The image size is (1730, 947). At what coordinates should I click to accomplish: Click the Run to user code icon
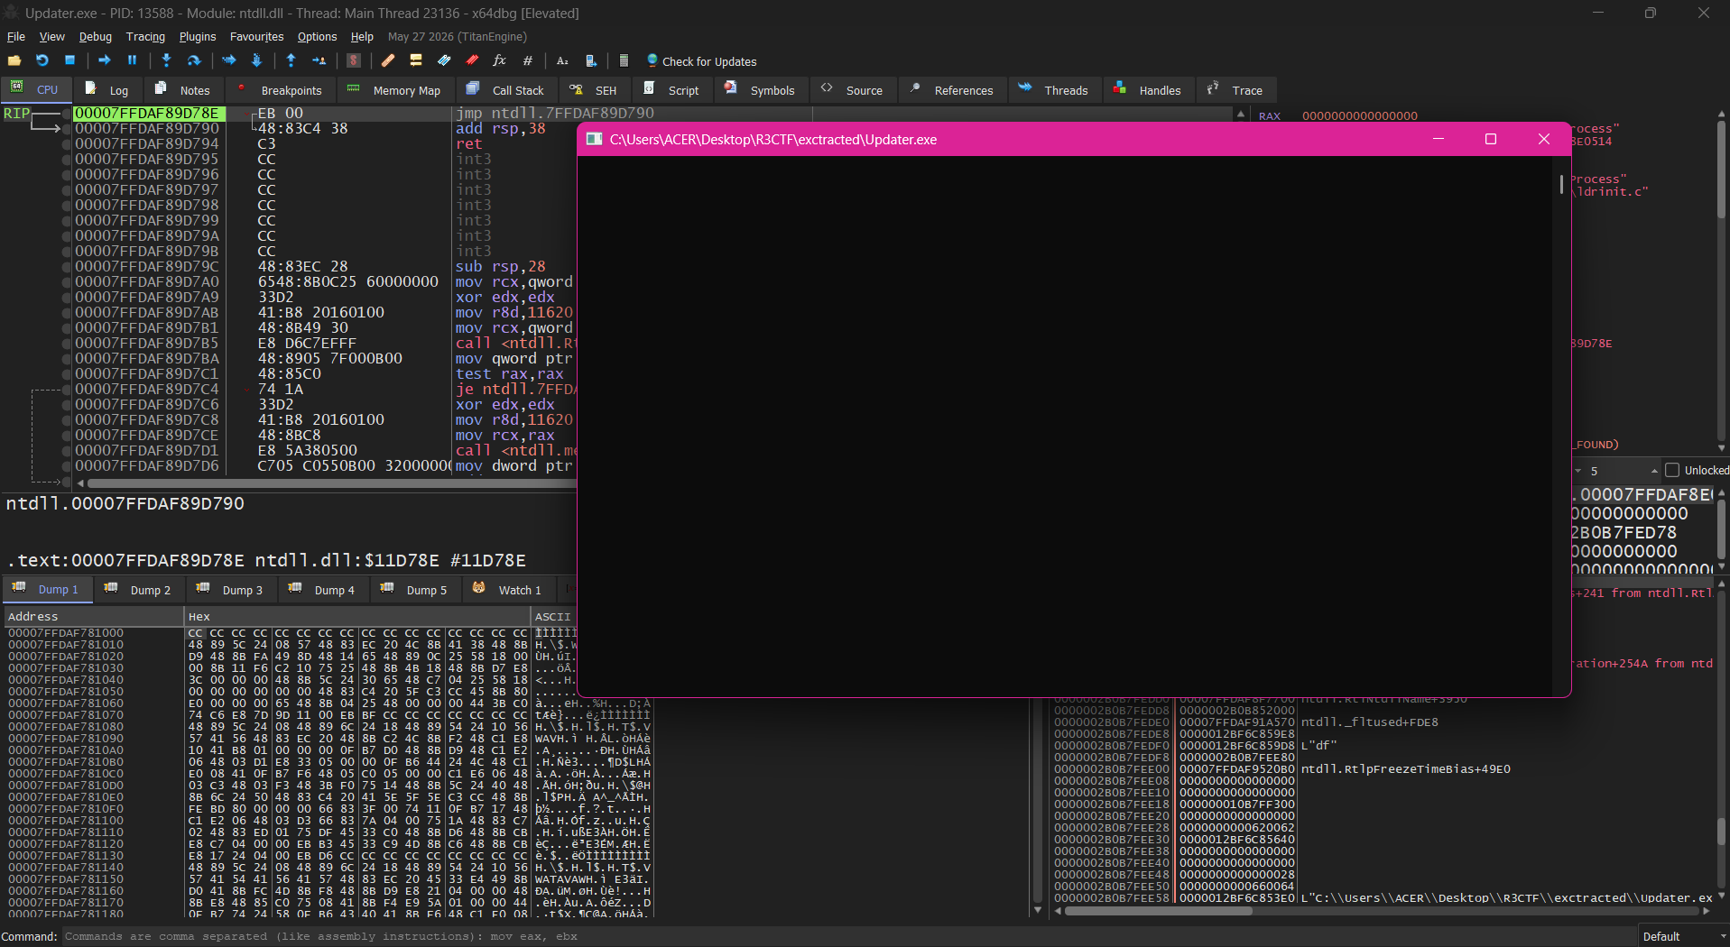coord(319,60)
